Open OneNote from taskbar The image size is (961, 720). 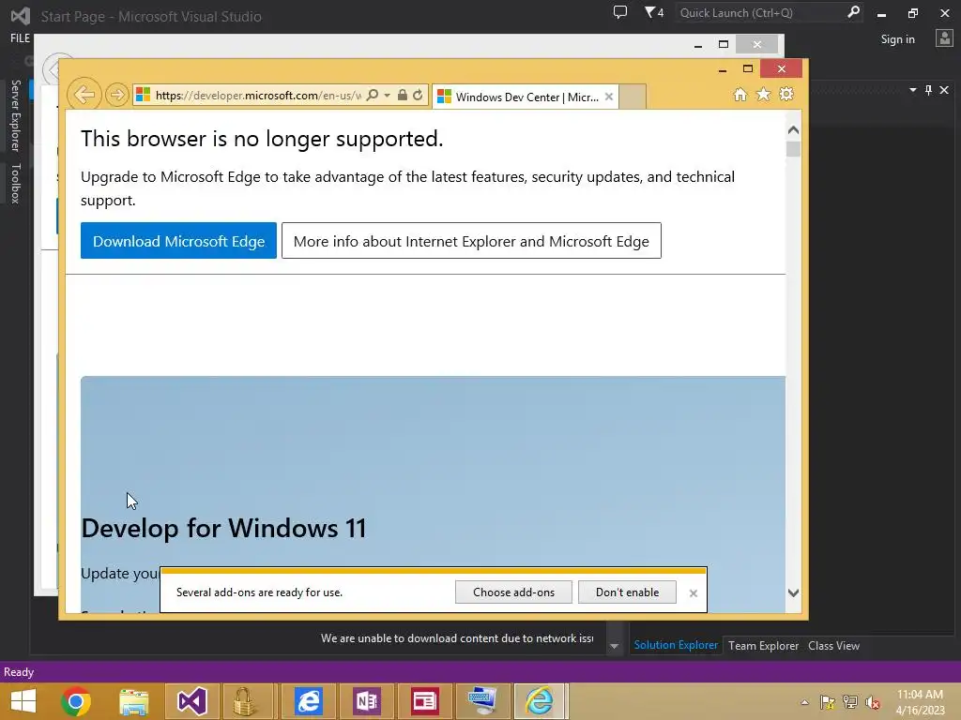click(x=367, y=701)
